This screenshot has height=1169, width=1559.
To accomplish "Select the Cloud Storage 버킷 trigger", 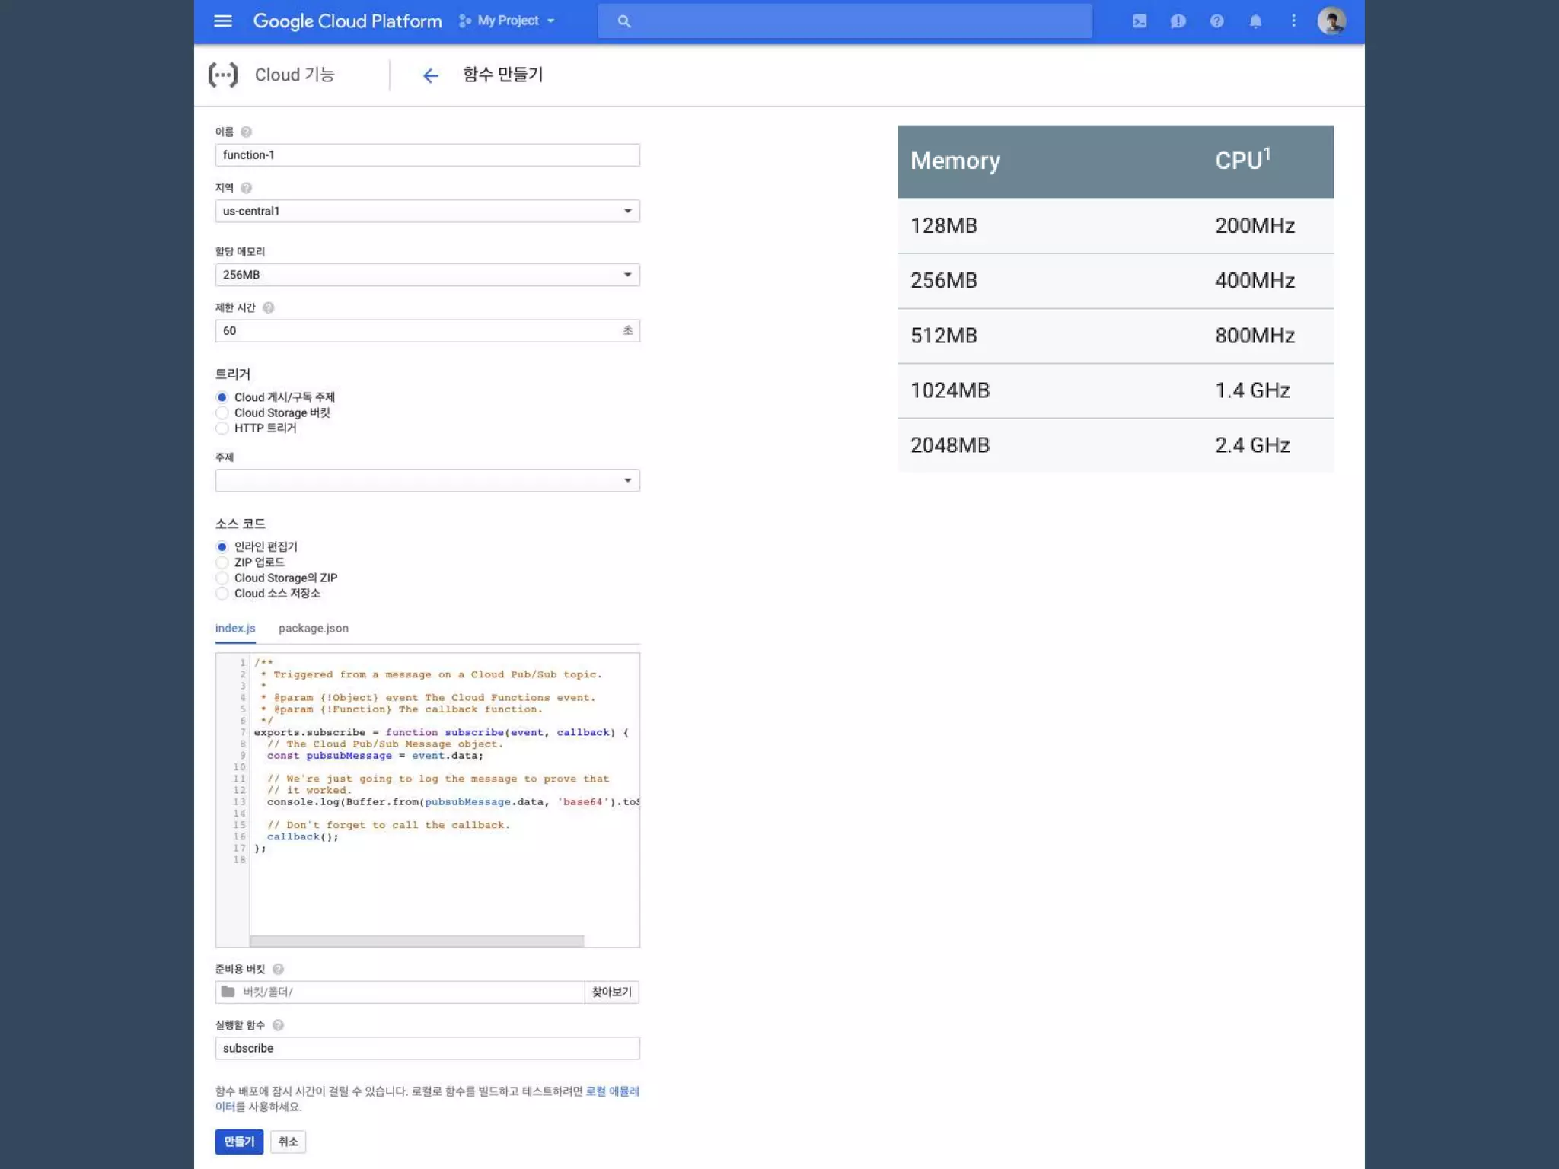I will [222, 413].
